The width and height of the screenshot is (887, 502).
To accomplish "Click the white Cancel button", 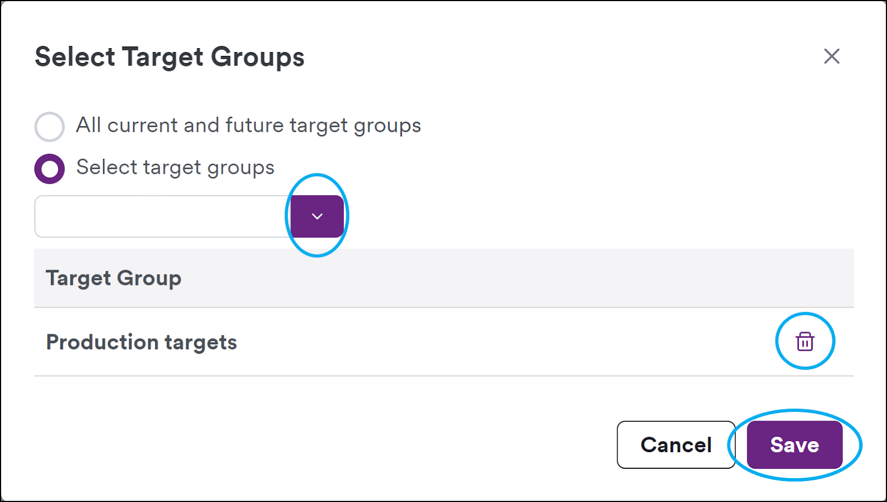I will [676, 445].
